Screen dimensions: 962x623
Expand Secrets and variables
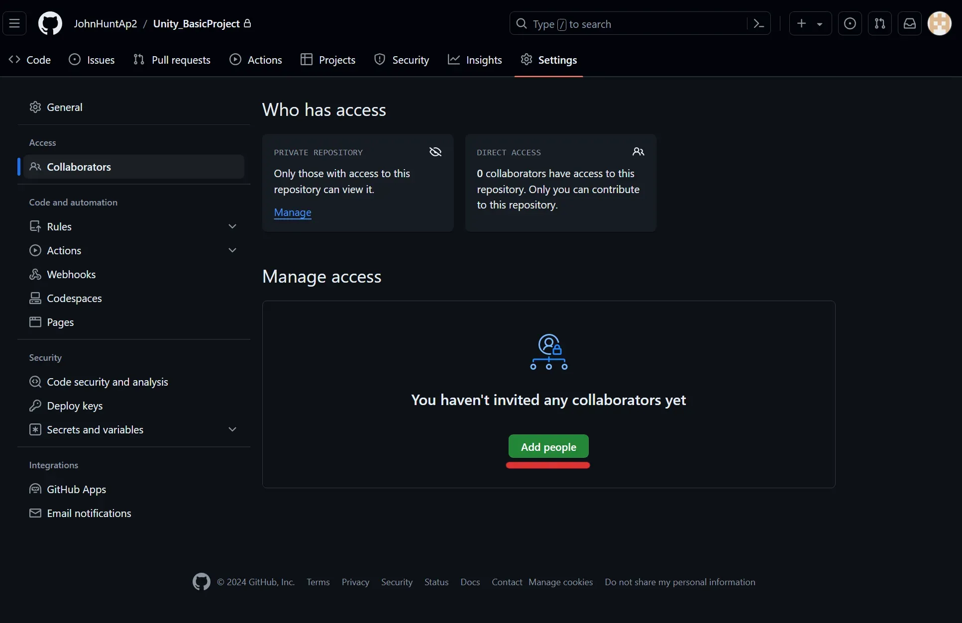[232, 429]
